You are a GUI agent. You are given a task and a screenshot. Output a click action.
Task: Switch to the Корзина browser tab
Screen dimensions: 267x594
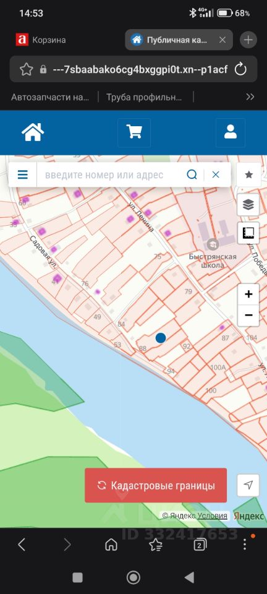(41, 40)
